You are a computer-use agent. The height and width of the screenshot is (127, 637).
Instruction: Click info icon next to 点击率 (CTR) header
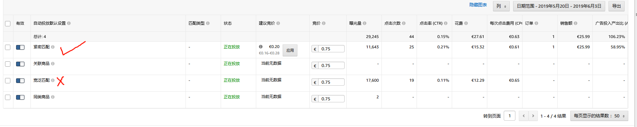point(445,23)
